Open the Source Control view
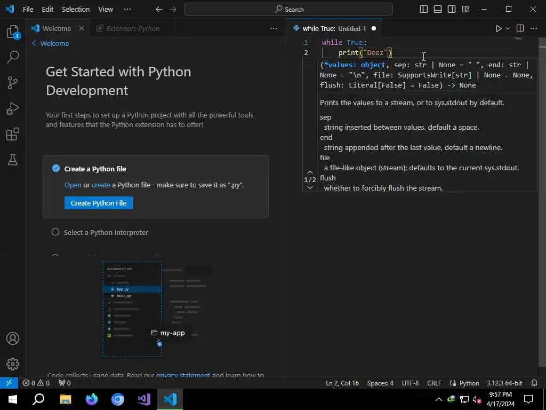Screen dimensions: 546x410 tap(13, 83)
